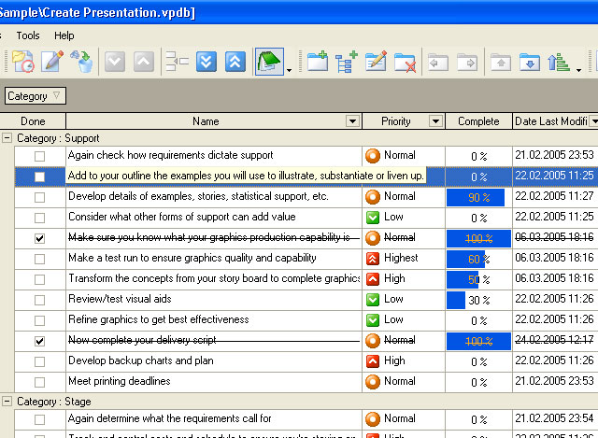
Task: Click the Category grouping button
Action: (x=36, y=96)
